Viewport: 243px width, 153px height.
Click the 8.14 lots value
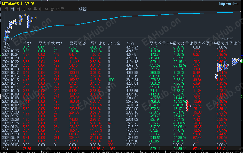click(26, 98)
